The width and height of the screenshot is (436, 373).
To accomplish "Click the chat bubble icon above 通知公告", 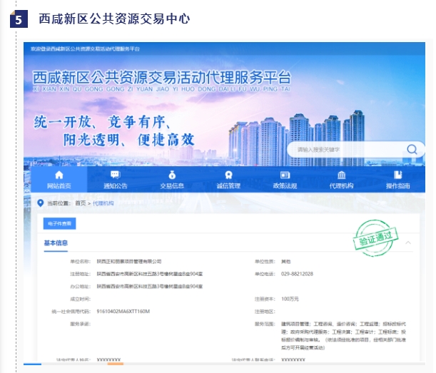I will (115, 175).
